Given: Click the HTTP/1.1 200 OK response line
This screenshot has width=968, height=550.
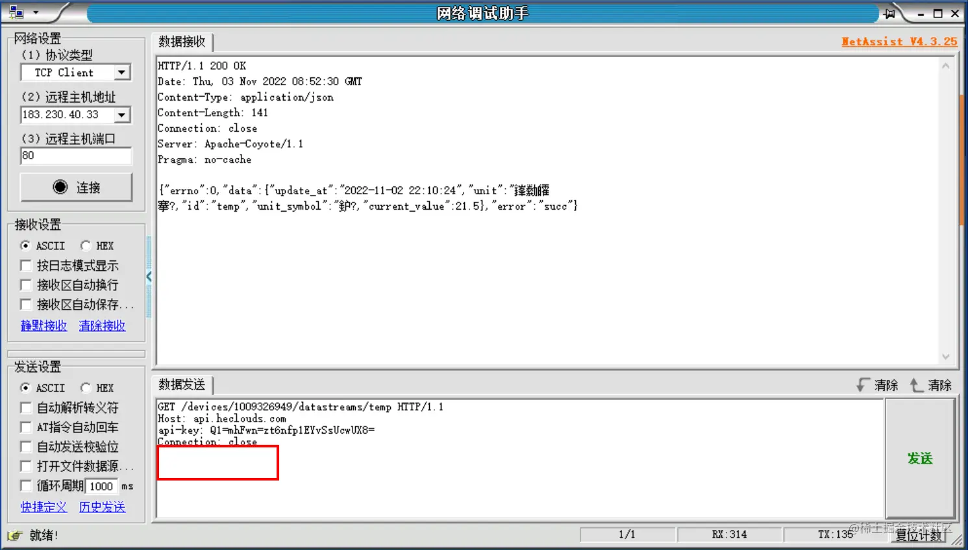Looking at the screenshot, I should coord(202,66).
